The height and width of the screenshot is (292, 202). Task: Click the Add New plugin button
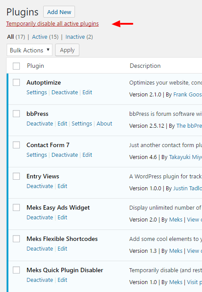coord(59,12)
